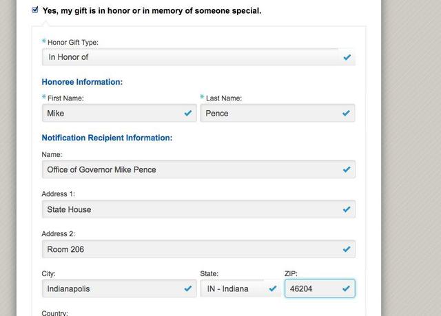441x316 pixels.
Task: Click the "Yes, my gift is in honor" label
Action: point(152,11)
